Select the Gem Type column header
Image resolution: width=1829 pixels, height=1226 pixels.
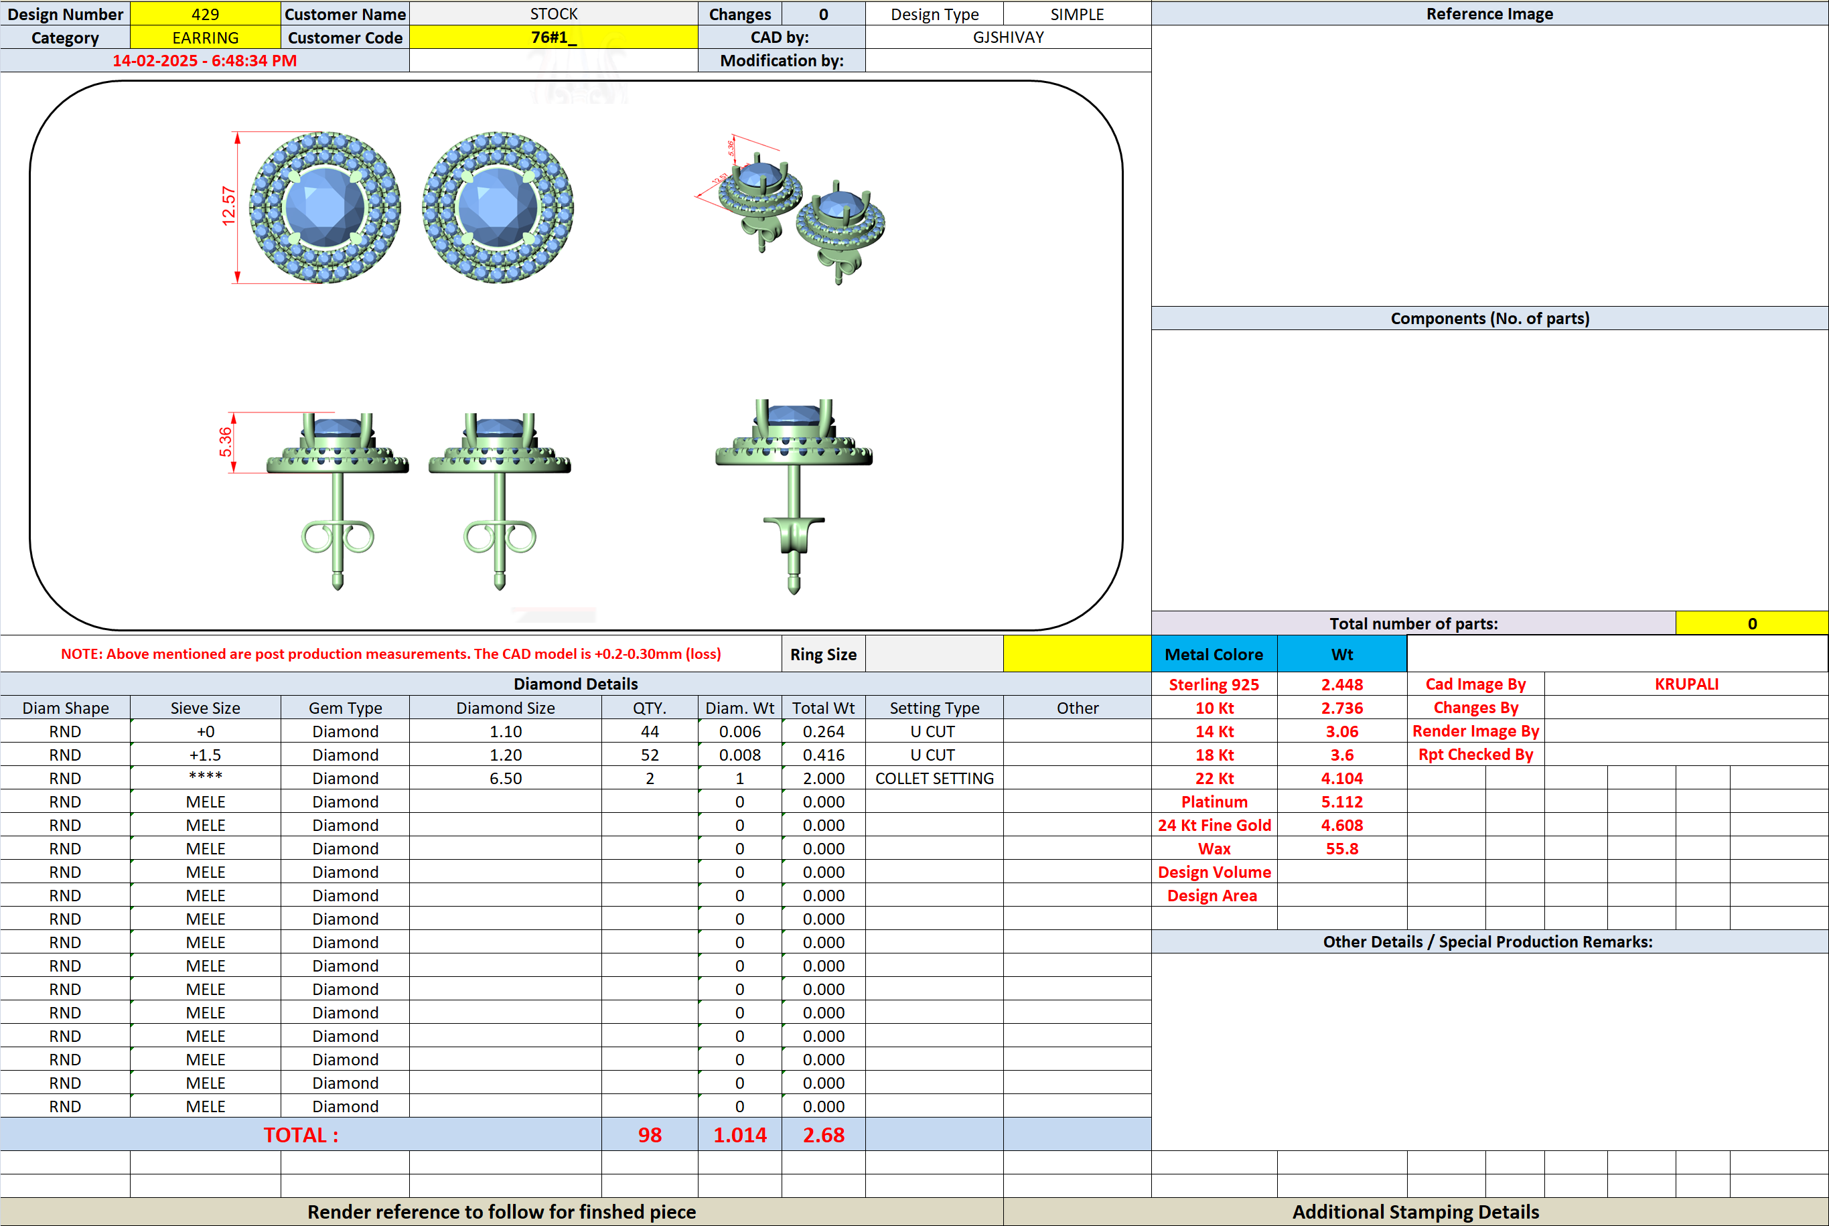[345, 708]
